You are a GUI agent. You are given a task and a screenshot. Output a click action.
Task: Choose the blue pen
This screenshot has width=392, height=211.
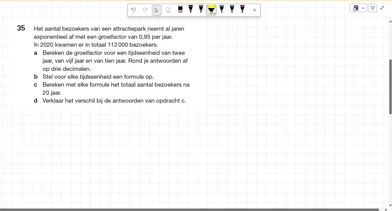(x=221, y=9)
